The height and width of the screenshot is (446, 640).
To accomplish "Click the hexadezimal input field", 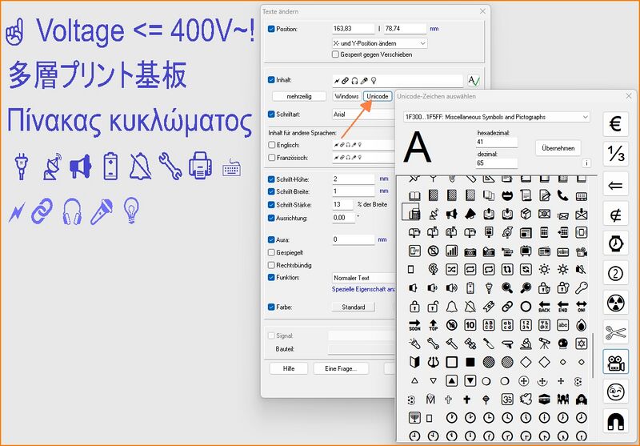I will 497,142.
